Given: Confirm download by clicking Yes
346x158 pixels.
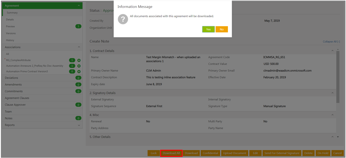Looking at the screenshot, I should [x=208, y=29].
